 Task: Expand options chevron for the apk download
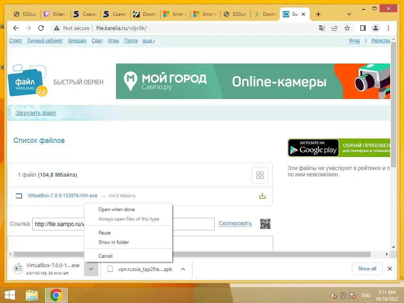tap(183, 269)
